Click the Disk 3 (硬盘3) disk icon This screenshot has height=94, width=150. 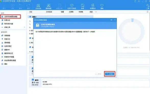click(x=33, y=80)
